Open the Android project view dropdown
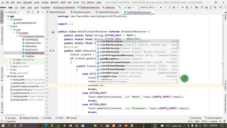This screenshot has width=227, height=128. tap(12, 12)
